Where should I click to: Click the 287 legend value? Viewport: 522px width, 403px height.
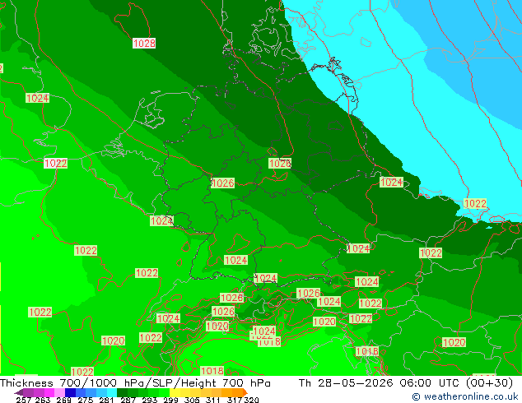(128, 400)
